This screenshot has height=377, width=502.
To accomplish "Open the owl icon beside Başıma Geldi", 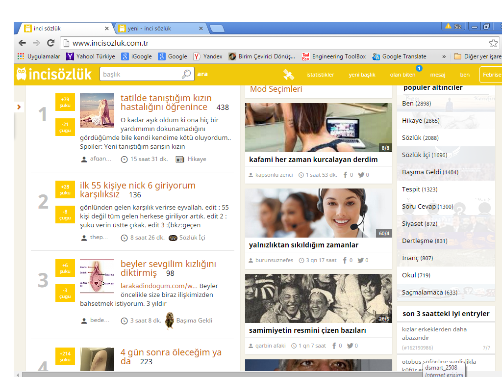I will [170, 320].
